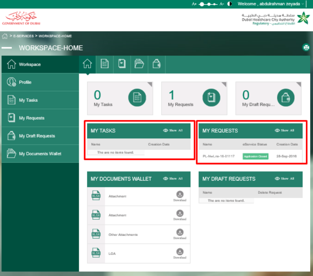The image size is (313, 276).
Task: Show all items in MY TASKS
Action: [x=173, y=130]
